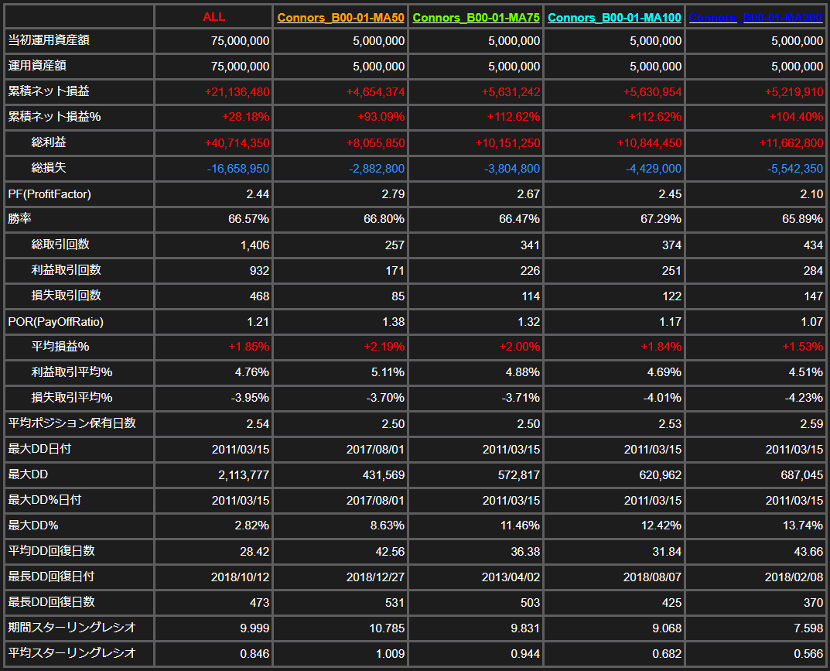Open the Connors_B00-01-MA200 strategy link
The image size is (830, 671).
pos(756,18)
